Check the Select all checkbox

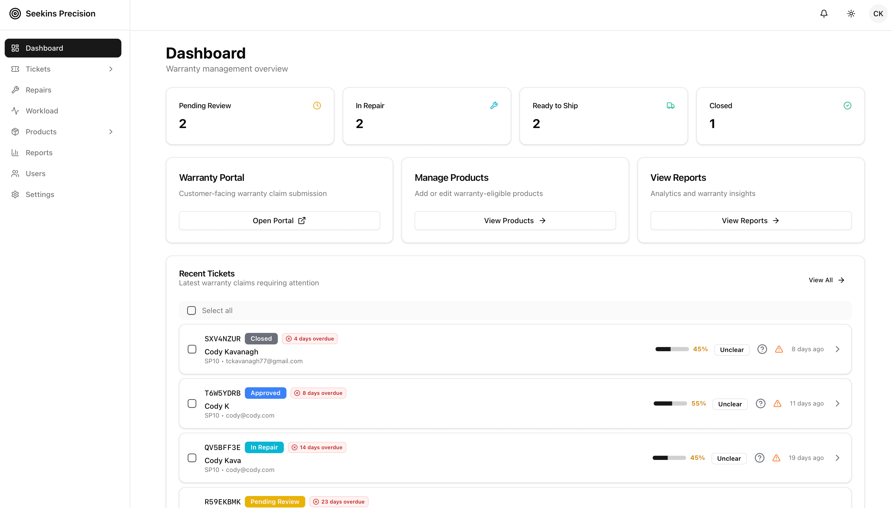(x=191, y=310)
